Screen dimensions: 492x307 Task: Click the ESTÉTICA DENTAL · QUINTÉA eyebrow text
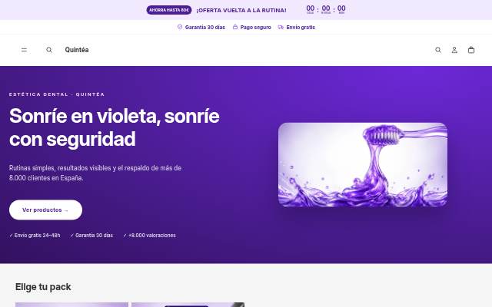[57, 94]
